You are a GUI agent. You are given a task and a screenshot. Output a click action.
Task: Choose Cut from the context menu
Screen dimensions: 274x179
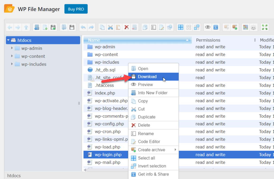click(153, 109)
